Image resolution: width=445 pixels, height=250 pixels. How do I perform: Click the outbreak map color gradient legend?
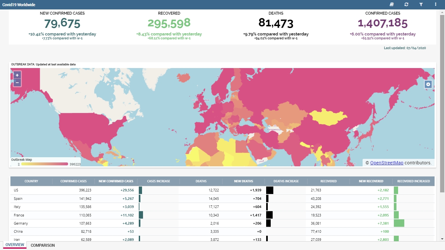[45, 164]
